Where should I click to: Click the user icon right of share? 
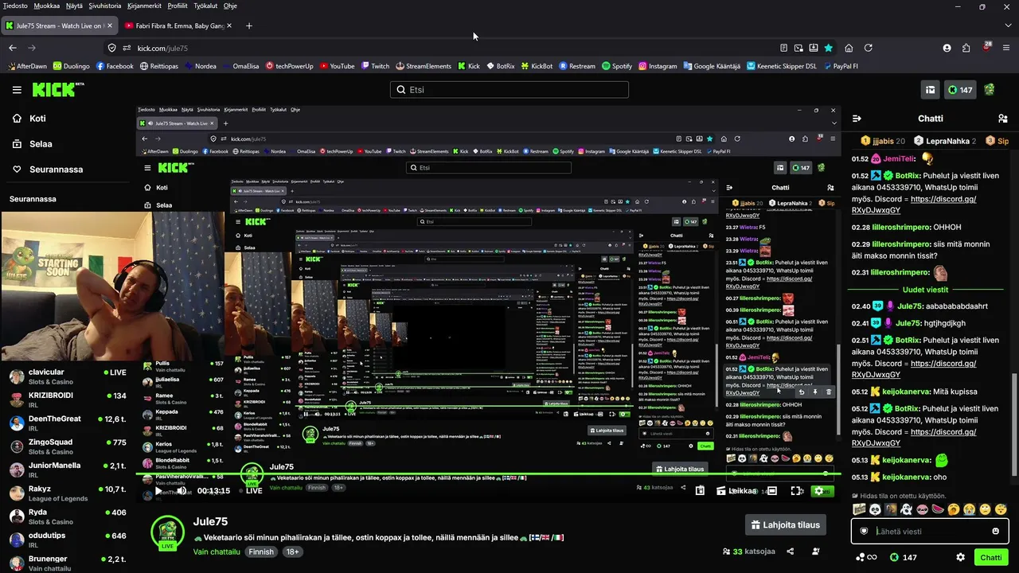click(815, 552)
